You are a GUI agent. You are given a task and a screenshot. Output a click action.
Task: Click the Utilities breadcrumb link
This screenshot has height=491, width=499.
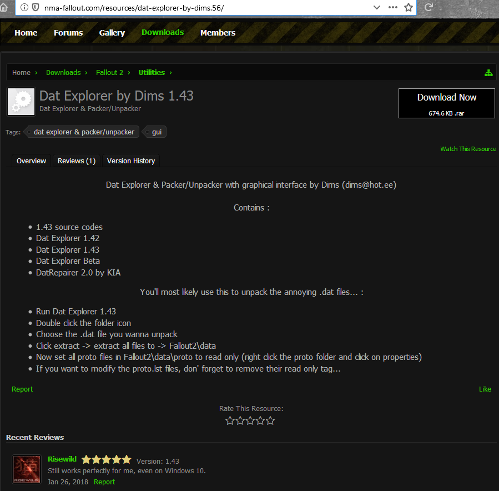[152, 73]
